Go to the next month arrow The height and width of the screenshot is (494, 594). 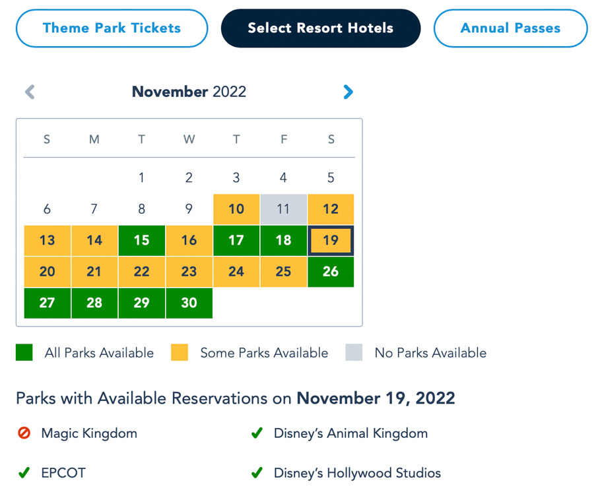coord(348,92)
